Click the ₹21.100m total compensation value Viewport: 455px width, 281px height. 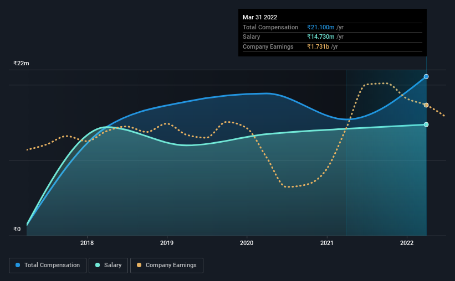(x=321, y=27)
